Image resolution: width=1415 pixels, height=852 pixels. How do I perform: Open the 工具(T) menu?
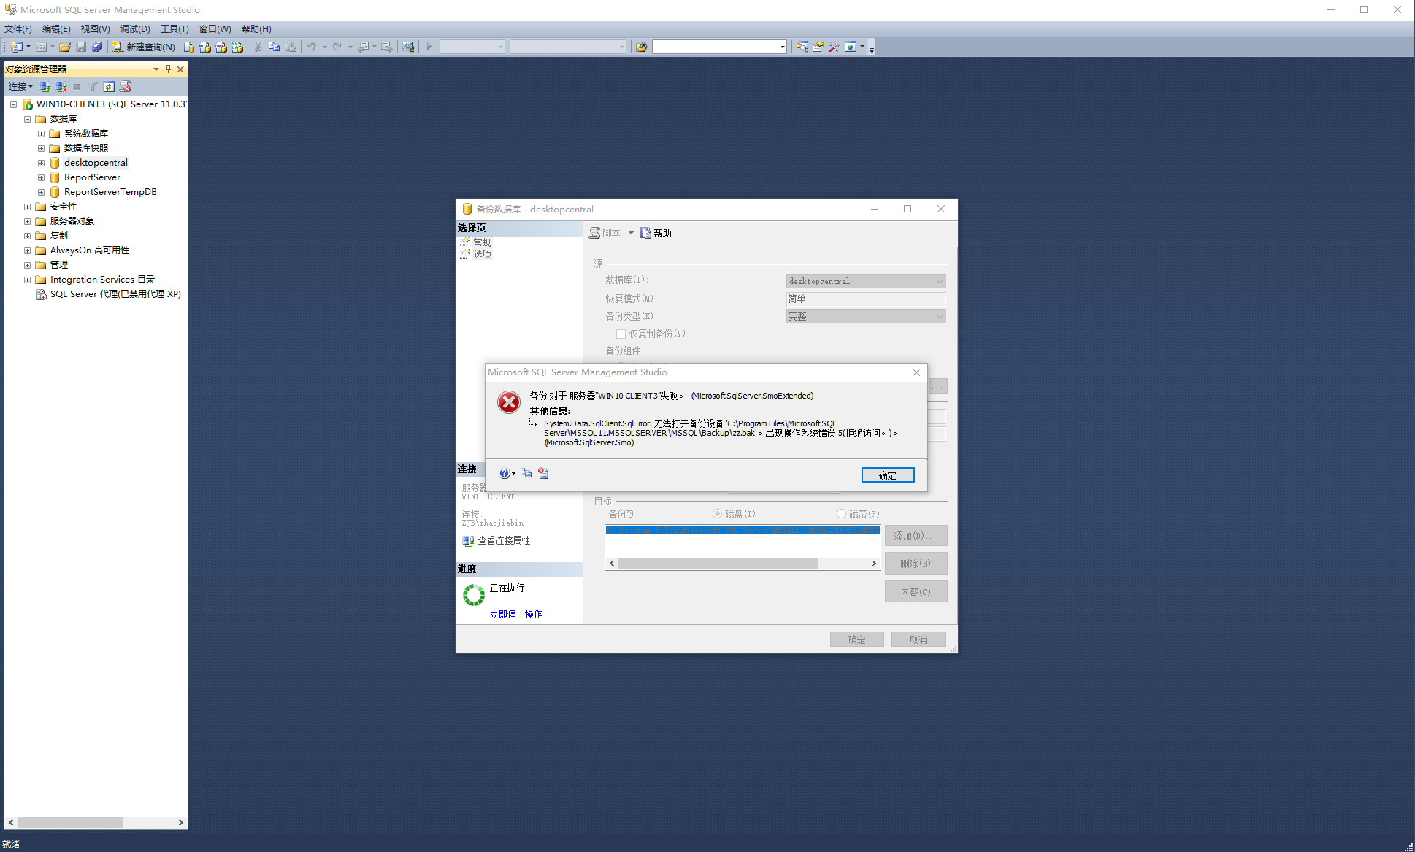(x=175, y=29)
